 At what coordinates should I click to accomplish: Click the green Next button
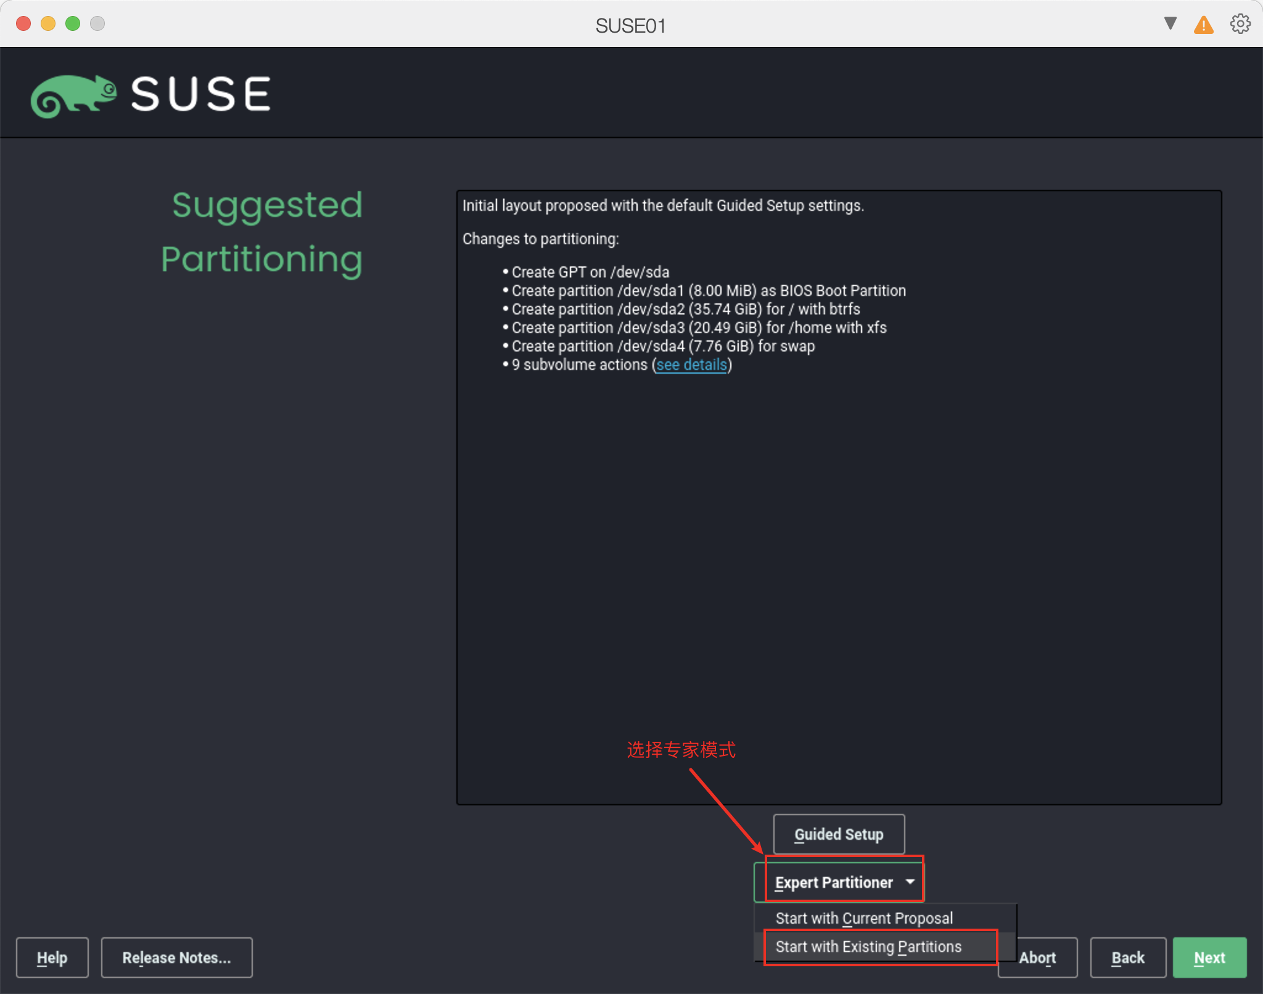click(x=1209, y=958)
